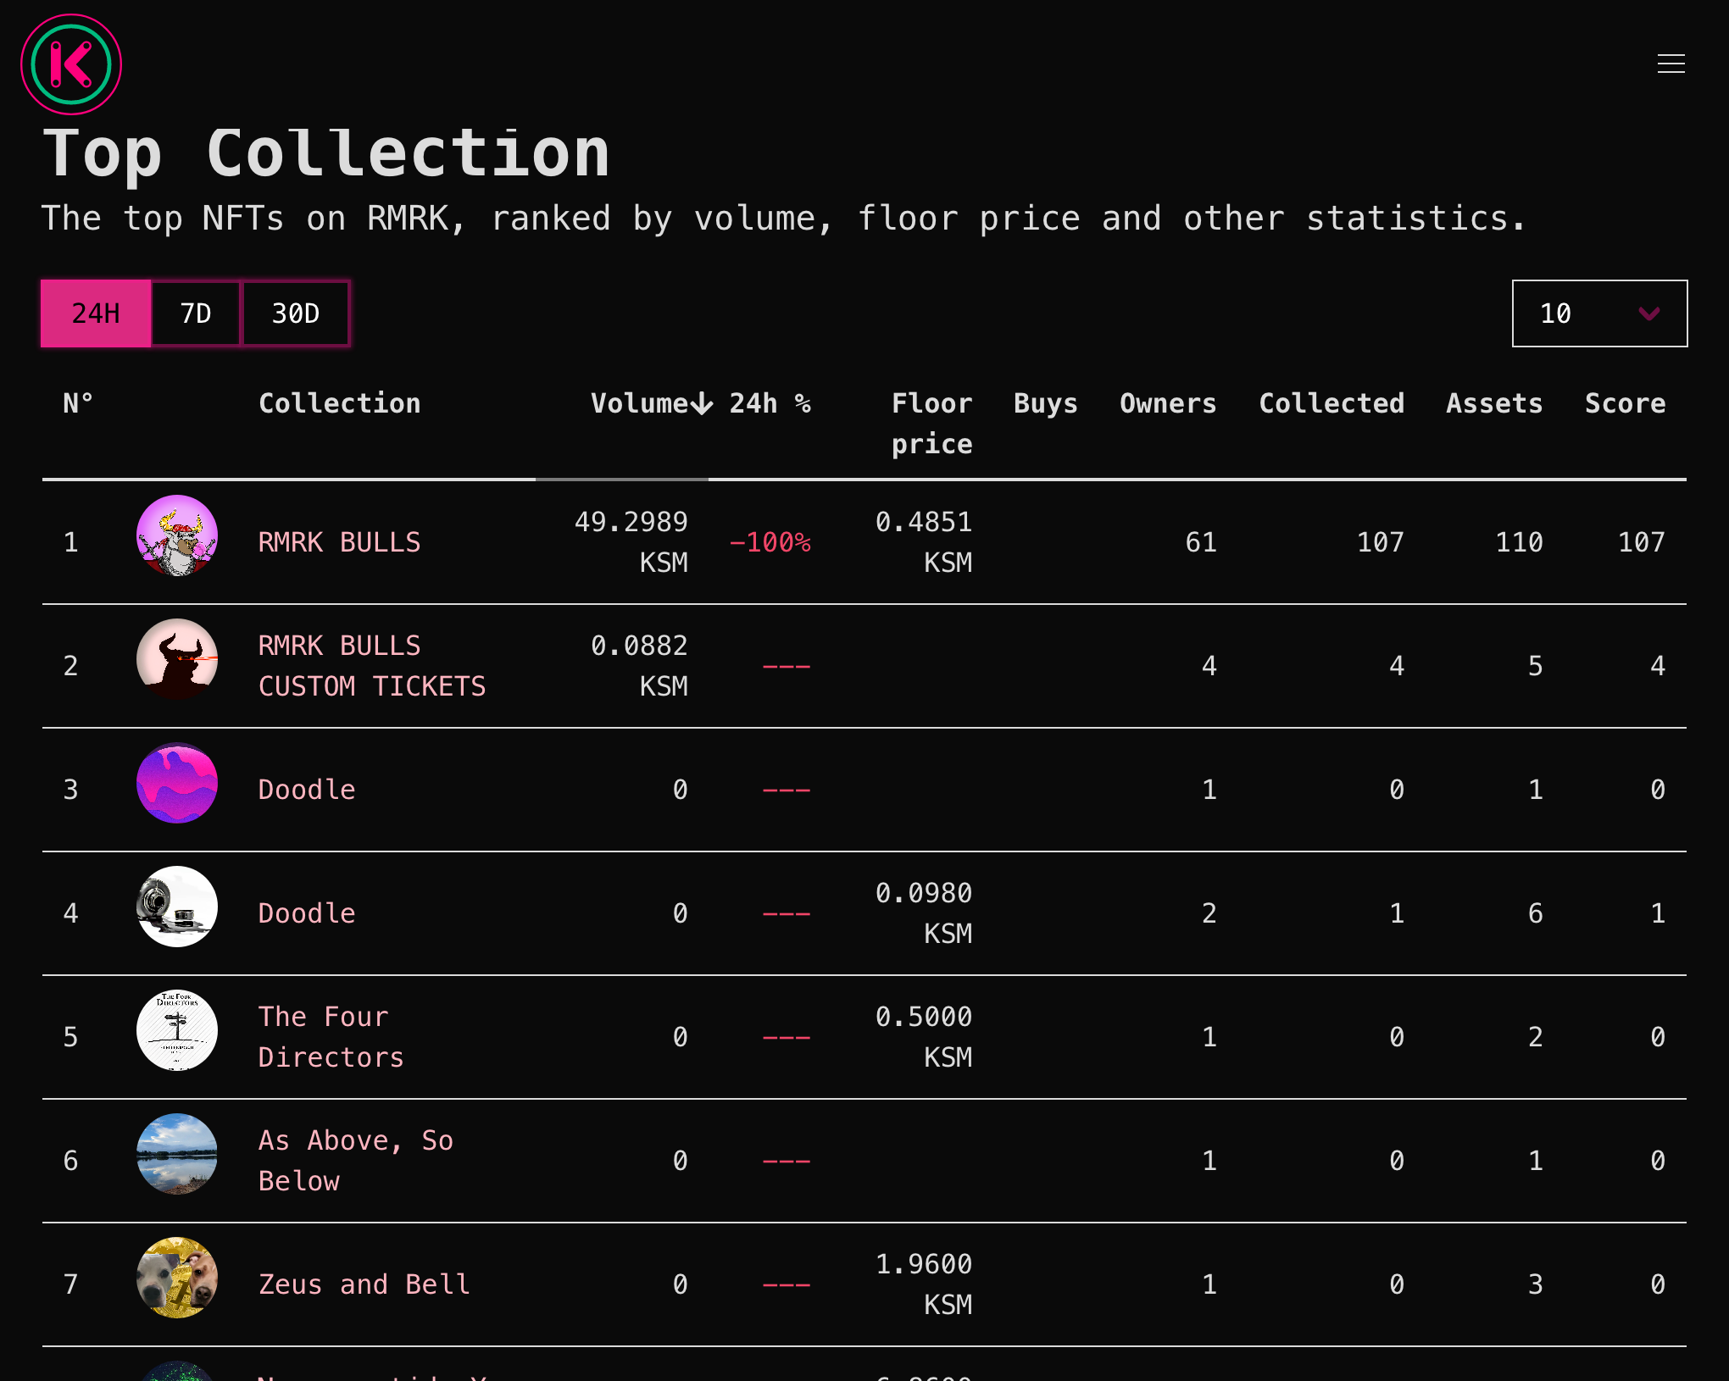Open the rows-per-page dropdown showing 10
The width and height of the screenshot is (1729, 1381).
(1598, 313)
